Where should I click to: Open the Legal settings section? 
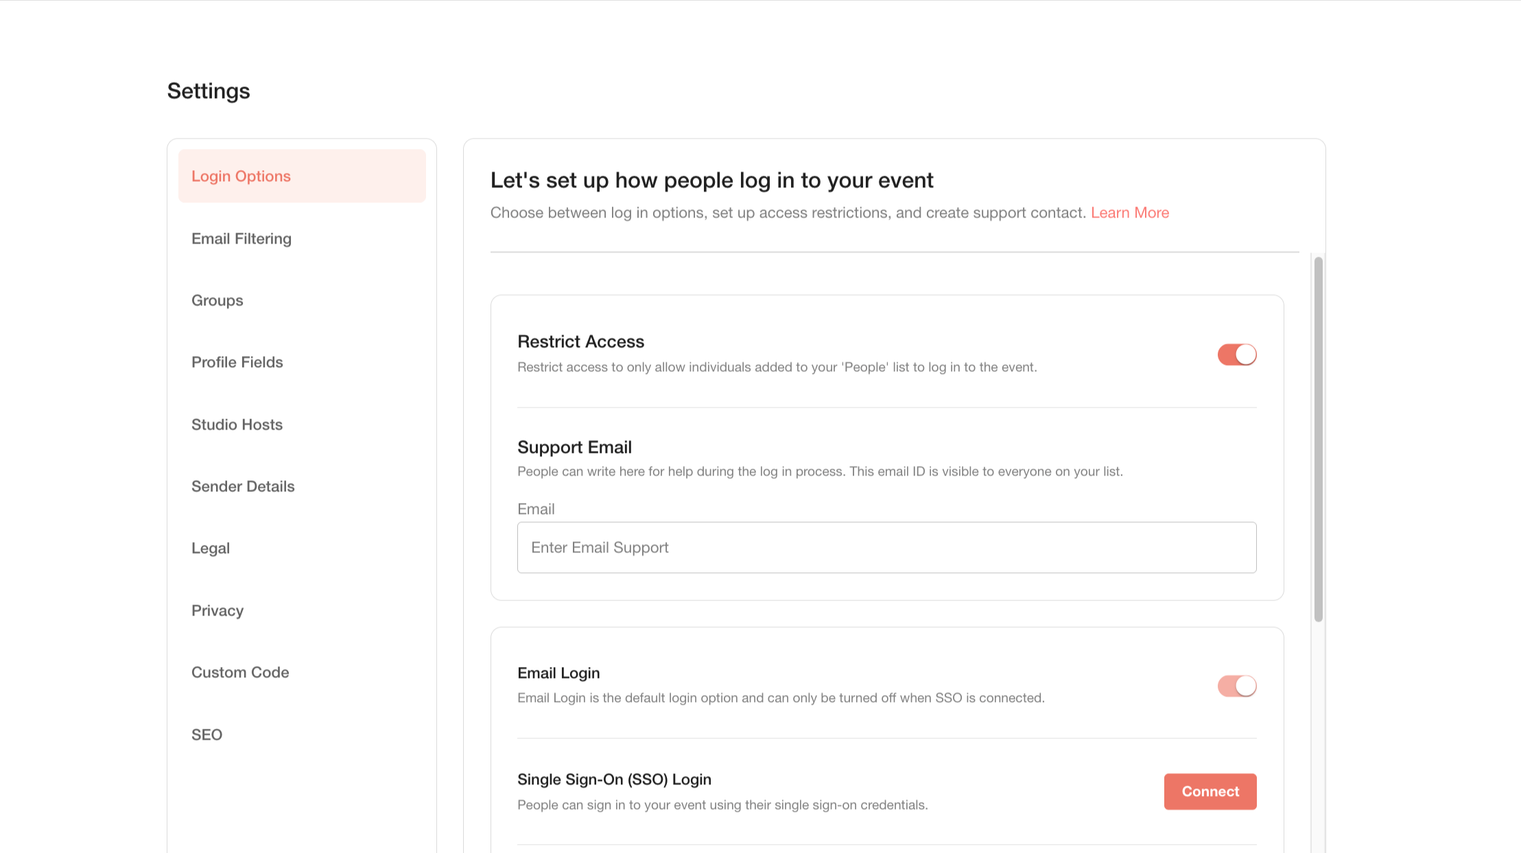211,548
